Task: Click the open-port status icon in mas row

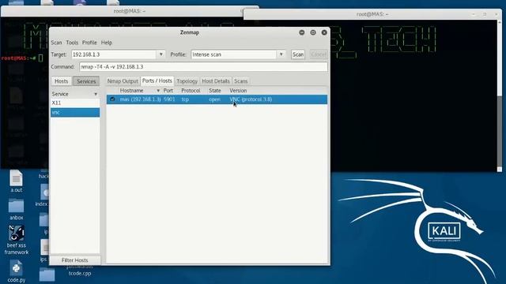Action: point(112,99)
